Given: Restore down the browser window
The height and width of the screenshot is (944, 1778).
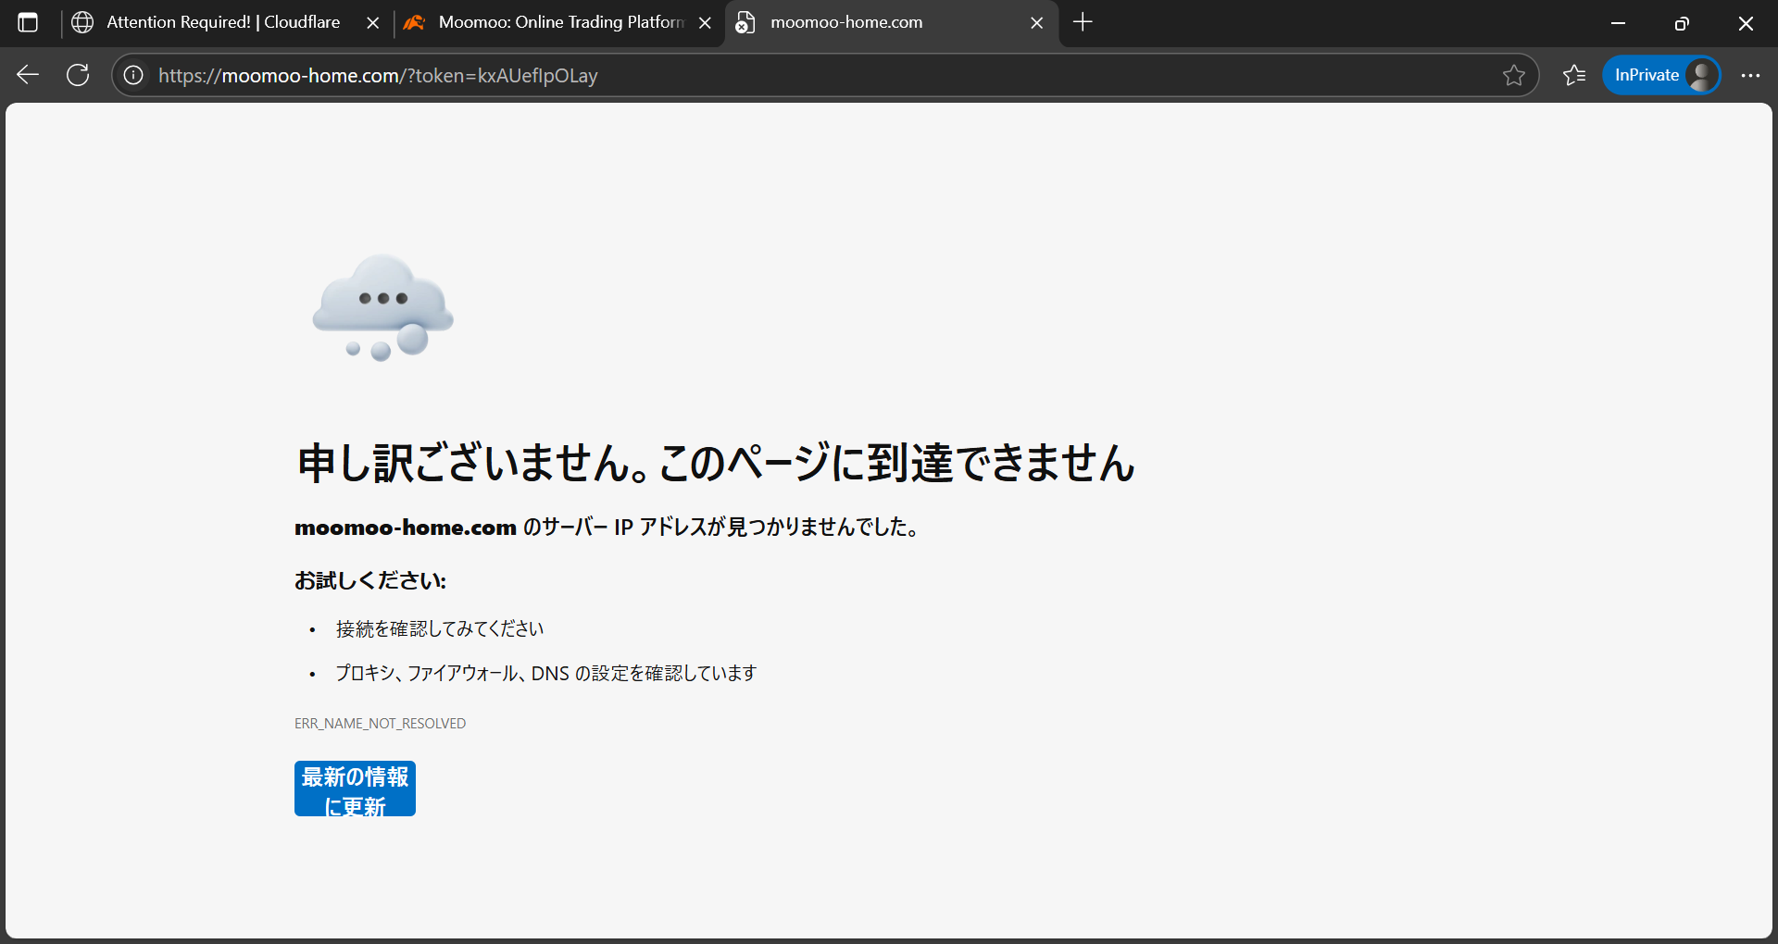Looking at the screenshot, I should [x=1682, y=23].
